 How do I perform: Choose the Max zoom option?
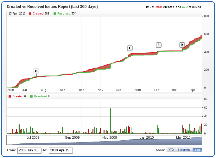click(x=197, y=150)
